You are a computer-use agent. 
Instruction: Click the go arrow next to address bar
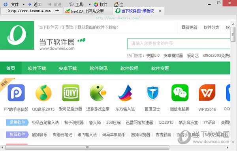click(x=57, y=11)
